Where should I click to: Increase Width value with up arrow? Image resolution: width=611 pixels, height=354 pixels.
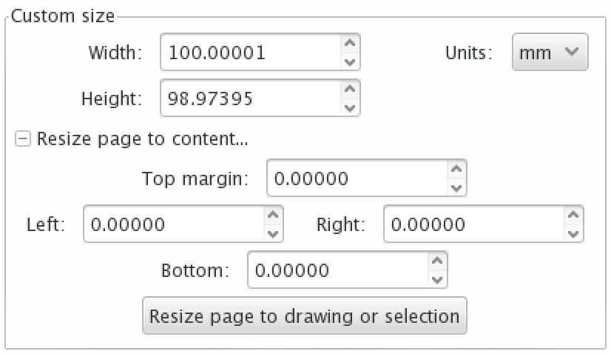pos(351,43)
